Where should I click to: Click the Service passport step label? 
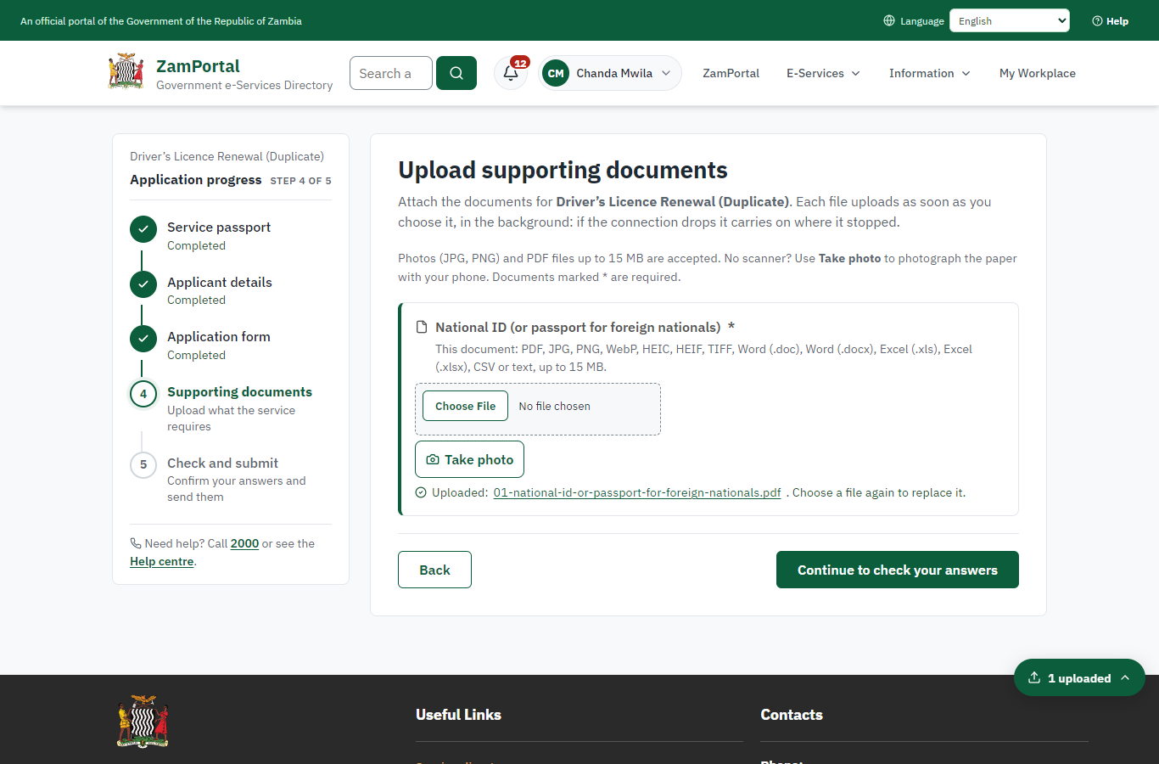219,227
